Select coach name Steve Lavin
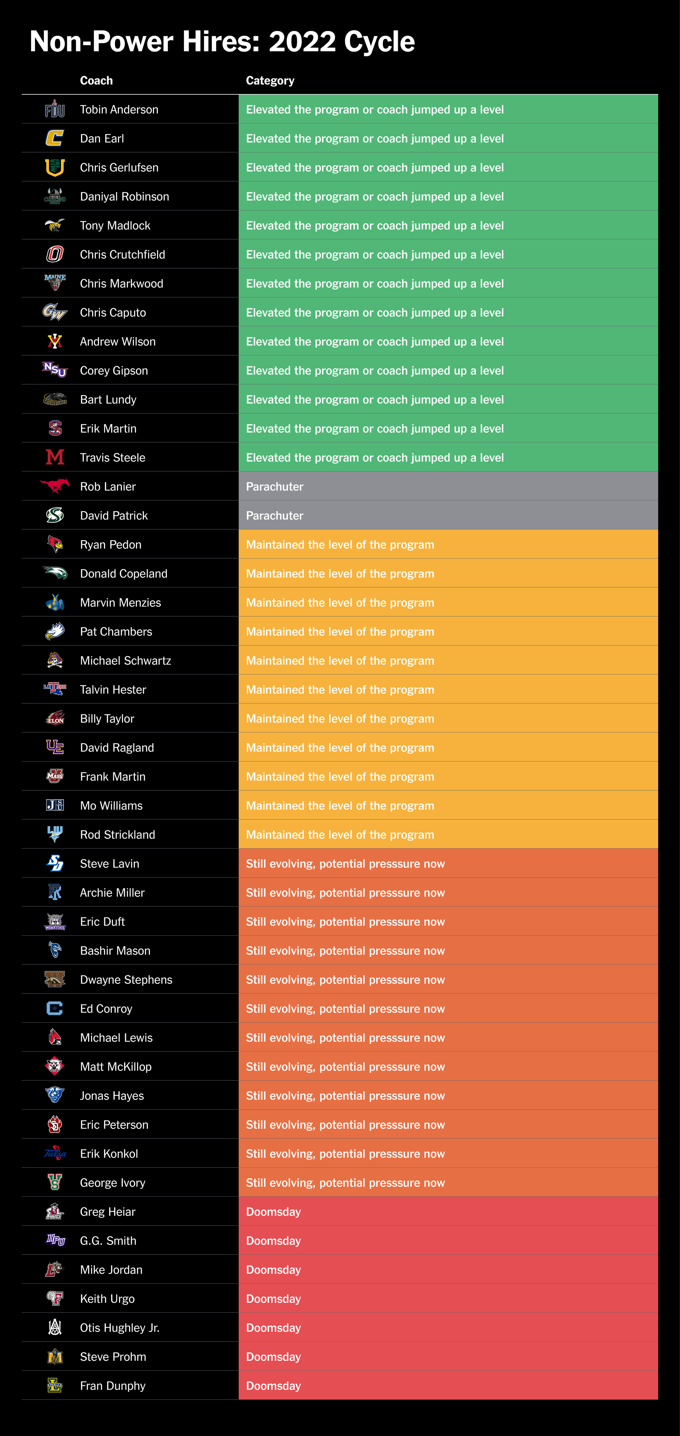The height and width of the screenshot is (1436, 680). click(x=110, y=864)
